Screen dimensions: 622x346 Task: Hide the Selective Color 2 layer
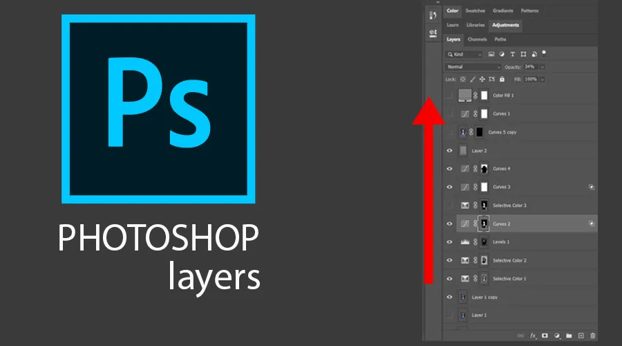tap(449, 260)
